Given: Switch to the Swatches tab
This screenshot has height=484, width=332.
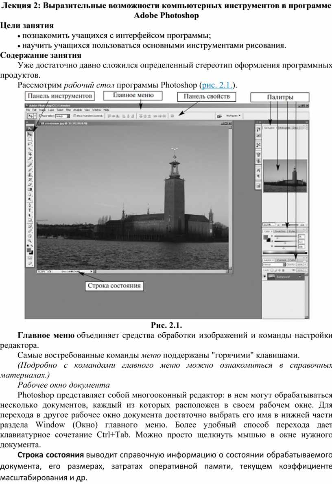Looking at the screenshot, I should click(280, 231).
